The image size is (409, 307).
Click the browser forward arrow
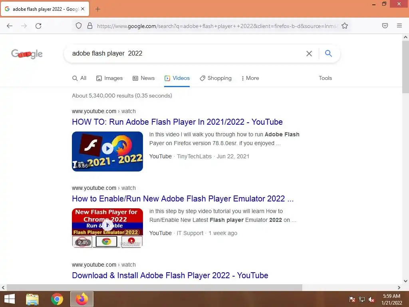coord(24,26)
